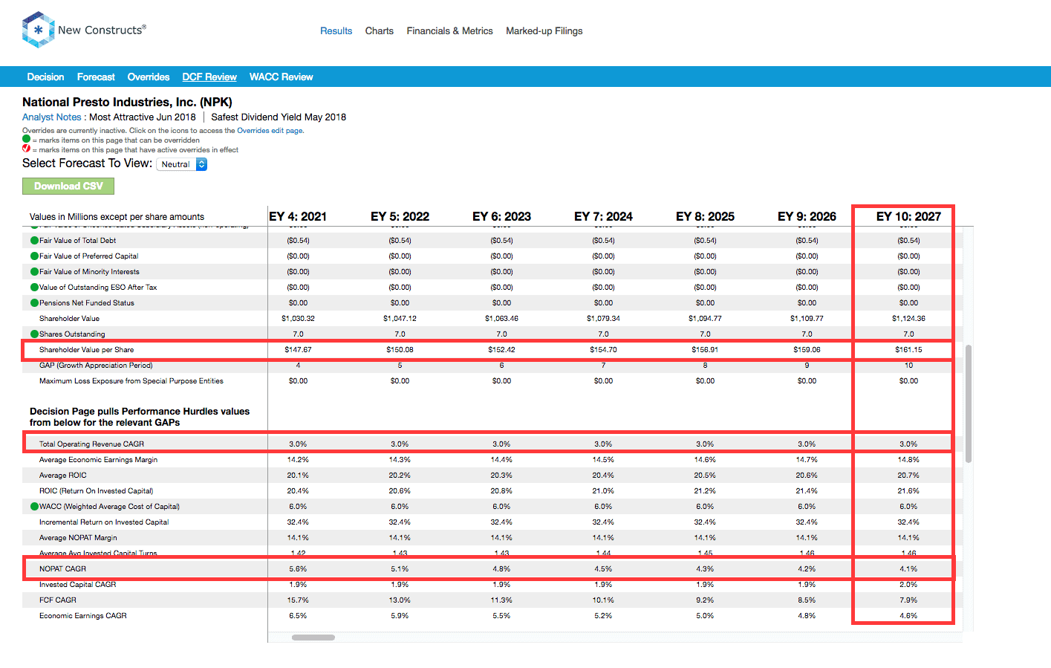Switch to the Forecast page
The width and height of the screenshot is (1051, 668).
[x=96, y=77]
